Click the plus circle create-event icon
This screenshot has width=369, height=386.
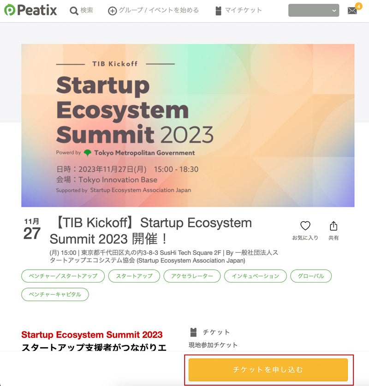tap(112, 11)
